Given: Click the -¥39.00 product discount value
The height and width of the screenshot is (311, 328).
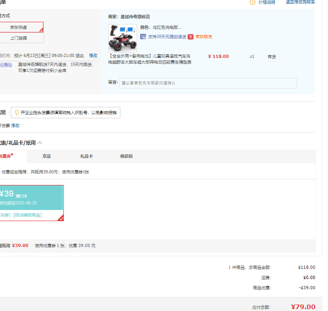Looking at the screenshot, I should tap(307, 287).
